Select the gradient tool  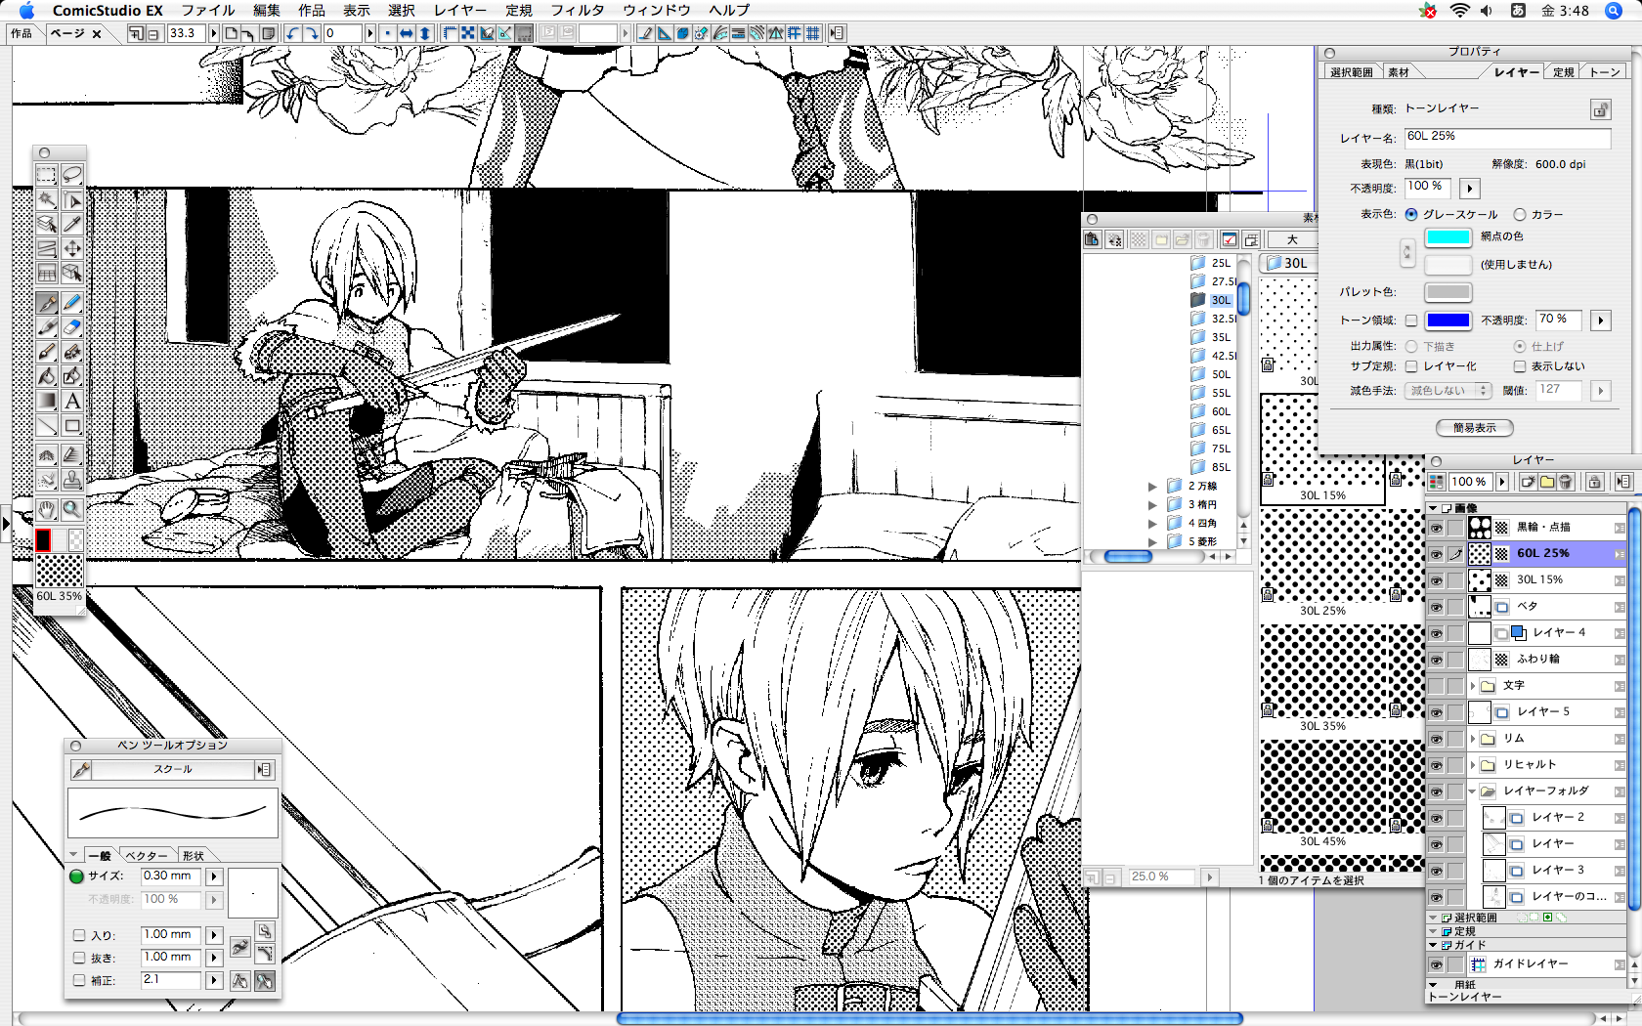pyautogui.click(x=46, y=401)
